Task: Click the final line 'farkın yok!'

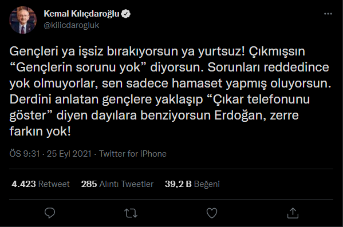Action: 40,132
